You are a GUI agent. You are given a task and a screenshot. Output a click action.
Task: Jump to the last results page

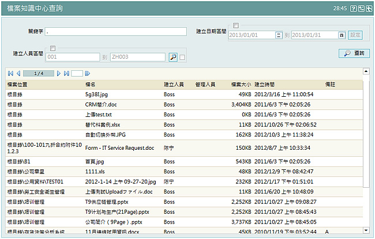coord(66,74)
